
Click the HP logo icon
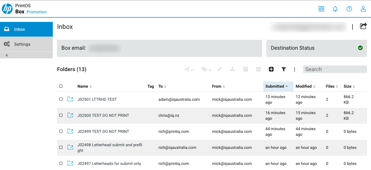pyautogui.click(x=7, y=9)
